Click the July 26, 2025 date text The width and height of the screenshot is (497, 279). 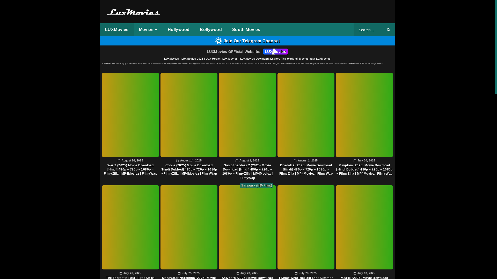tap(132, 273)
